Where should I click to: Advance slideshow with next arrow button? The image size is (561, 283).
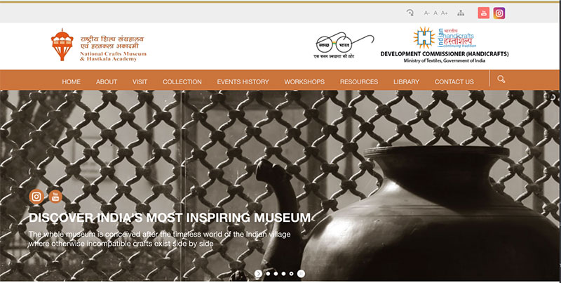[x=258, y=274]
